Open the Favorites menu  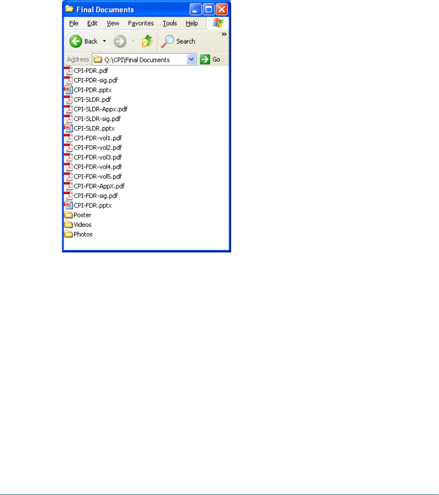141,23
